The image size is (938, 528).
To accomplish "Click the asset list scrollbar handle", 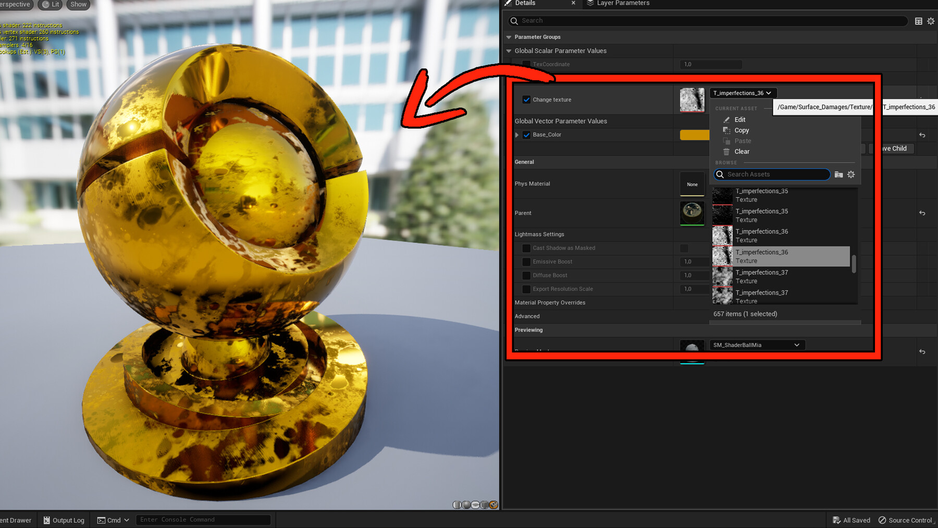I will point(854,264).
